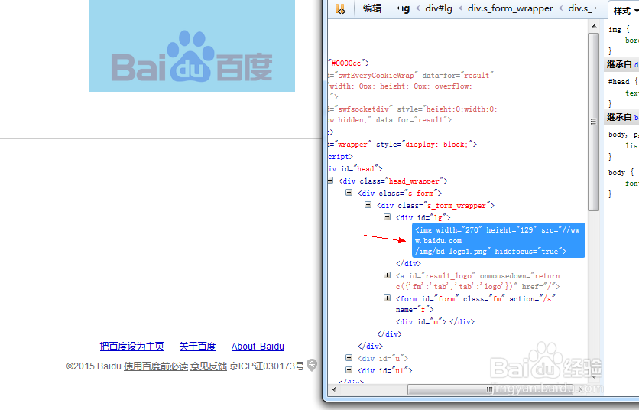Expand the result_logo anchor node
Image resolution: width=639 pixels, height=410 pixels.
pos(388,275)
